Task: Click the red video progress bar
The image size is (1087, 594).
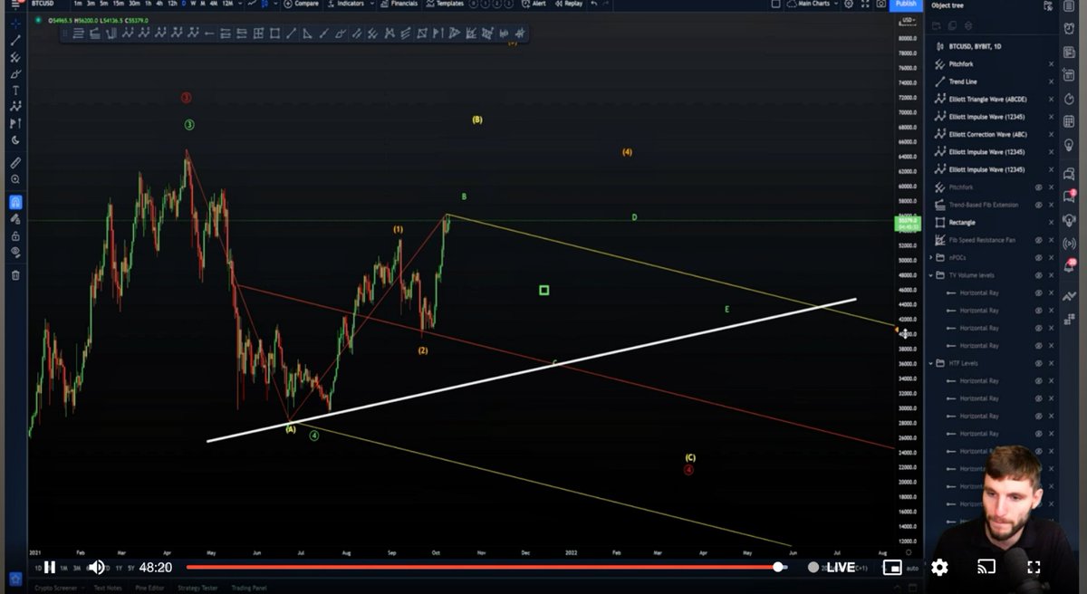Action: pyautogui.click(x=480, y=568)
